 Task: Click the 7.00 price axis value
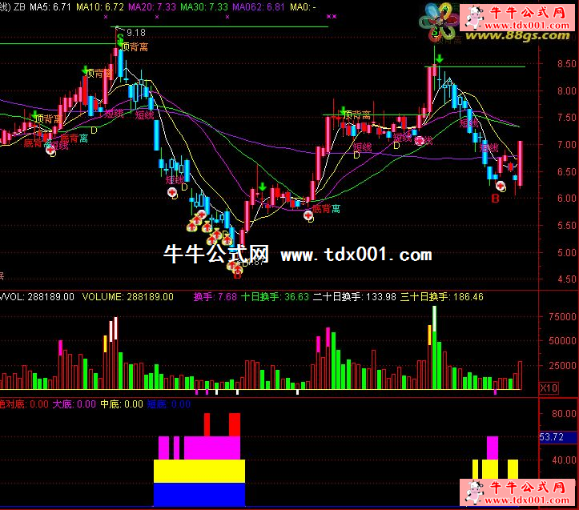(x=566, y=144)
